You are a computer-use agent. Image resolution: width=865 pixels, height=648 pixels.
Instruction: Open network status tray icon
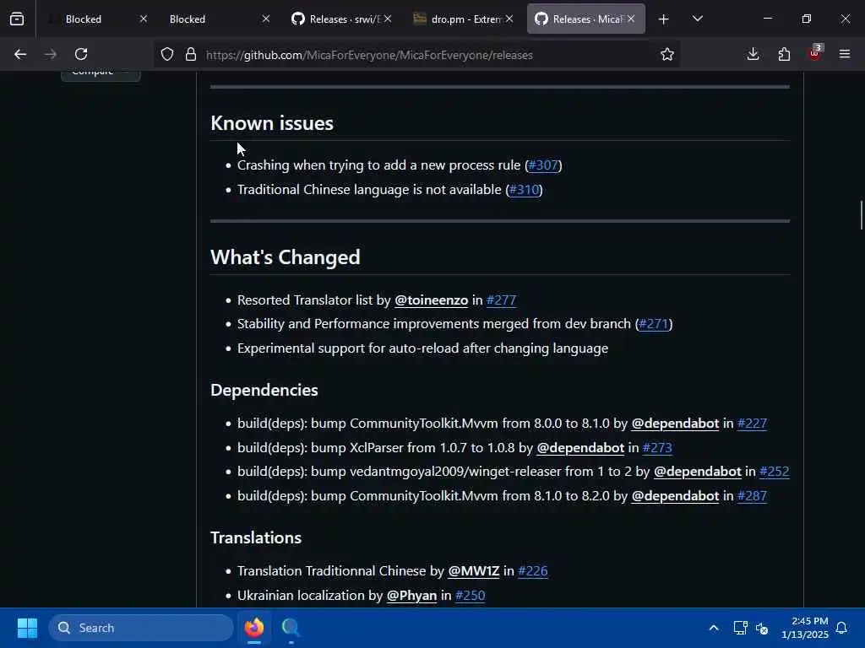(x=740, y=628)
